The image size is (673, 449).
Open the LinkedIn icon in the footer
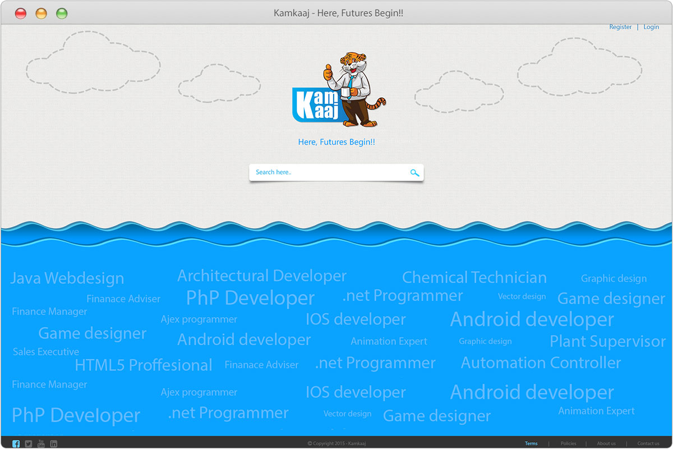(x=54, y=444)
